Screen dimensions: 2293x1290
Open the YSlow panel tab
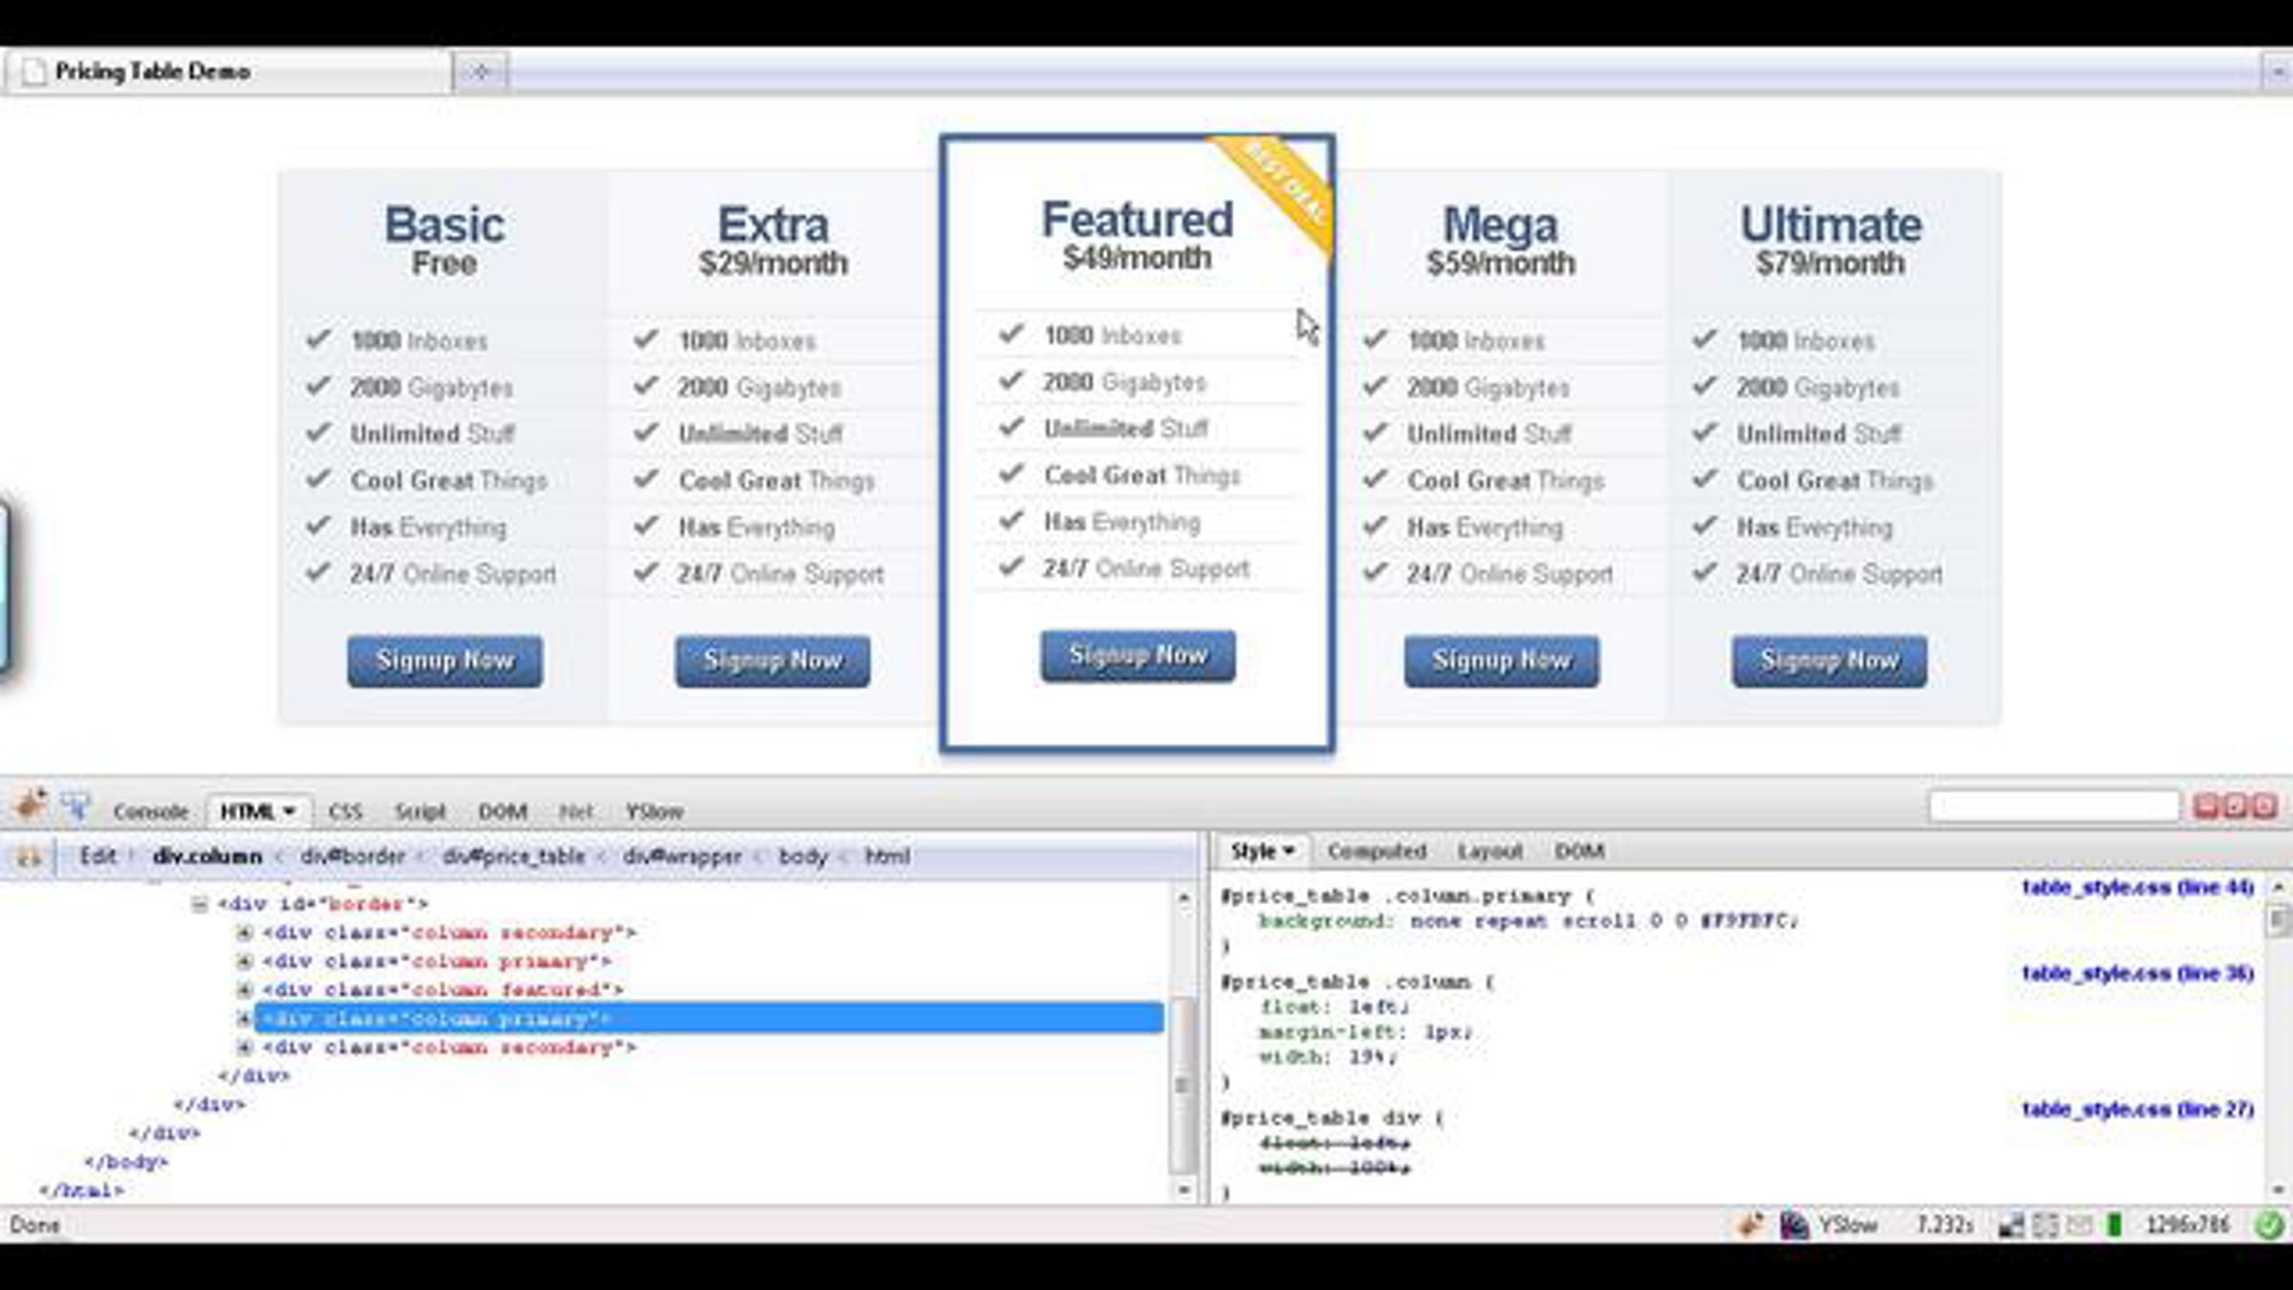[654, 811]
